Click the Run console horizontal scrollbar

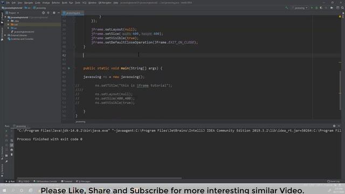coord(99,178)
